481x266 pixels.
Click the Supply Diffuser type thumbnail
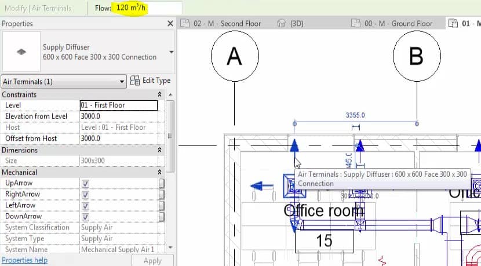21,52
